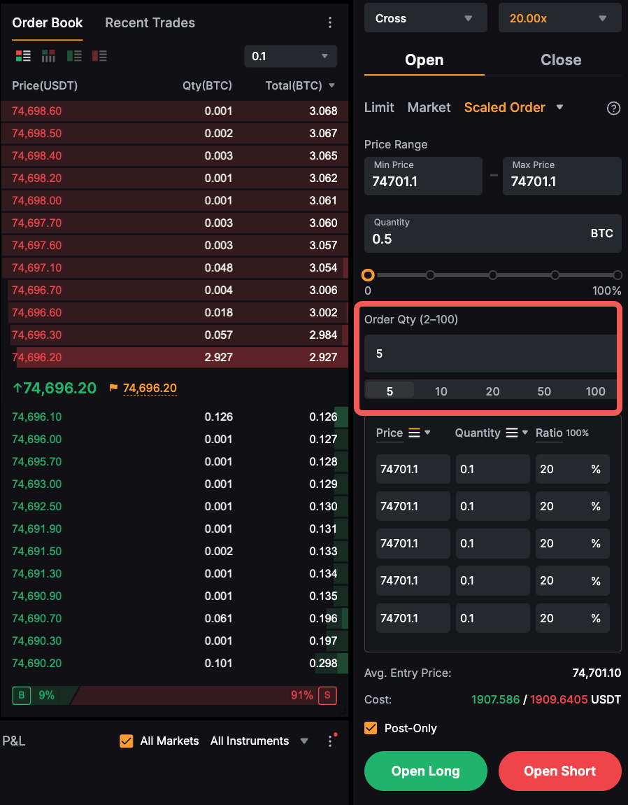
Task: Click the orange flag mark price icon
Action: (x=113, y=388)
